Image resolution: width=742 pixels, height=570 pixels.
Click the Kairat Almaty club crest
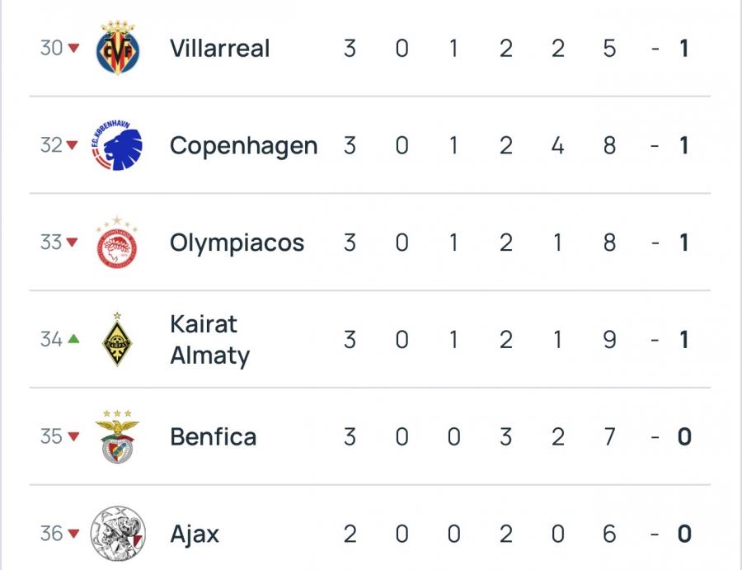click(117, 340)
